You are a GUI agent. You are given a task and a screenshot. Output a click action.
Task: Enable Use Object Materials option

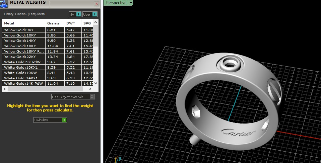(73, 97)
